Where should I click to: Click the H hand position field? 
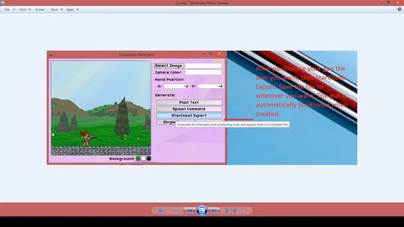coord(177,86)
